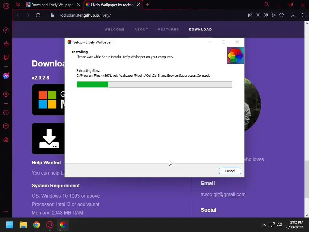The image size is (309, 232).
Task: Click the scroll-down arrow of the page scrollbar
Action: click(x=307, y=215)
